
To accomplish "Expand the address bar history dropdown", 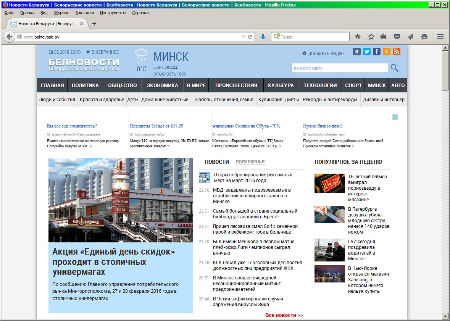I will (244, 37).
